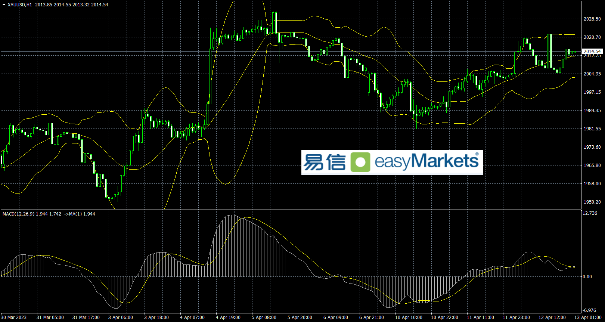This screenshot has width=605, height=322.
Task: Click the 6 Apr 21:00 time label
Action: pyautogui.click(x=372, y=318)
